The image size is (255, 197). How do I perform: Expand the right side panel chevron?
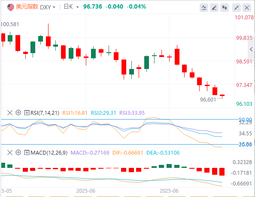pyautogui.click(x=252, y=49)
